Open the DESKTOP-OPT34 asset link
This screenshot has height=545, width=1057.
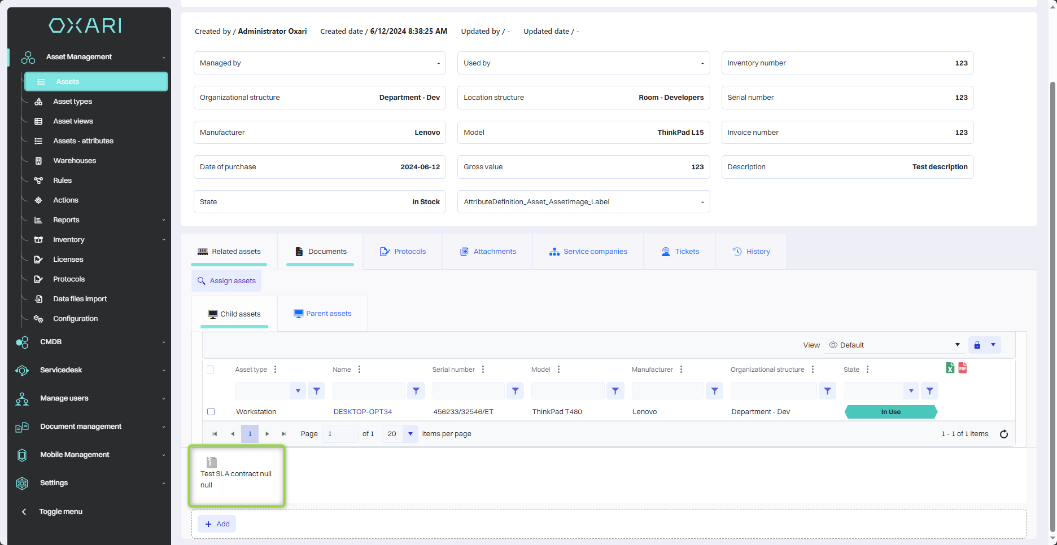click(362, 412)
